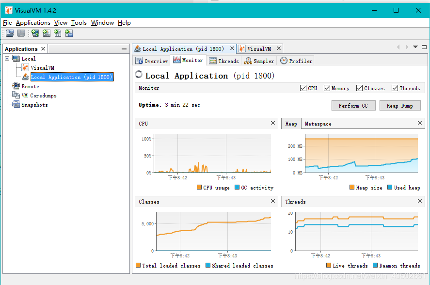Open the View menu
This screenshot has height=285, width=430.
click(61, 23)
